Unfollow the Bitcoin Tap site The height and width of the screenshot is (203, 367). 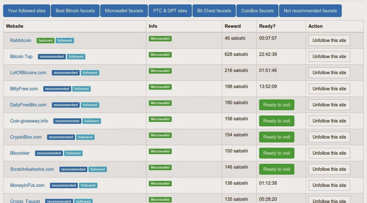point(329,57)
